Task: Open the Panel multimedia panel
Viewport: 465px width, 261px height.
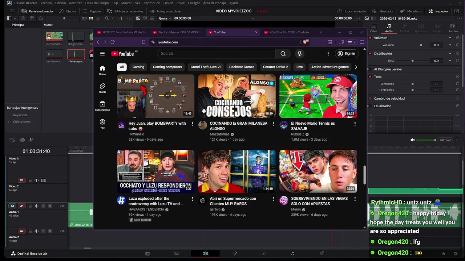Action: [x=37, y=11]
